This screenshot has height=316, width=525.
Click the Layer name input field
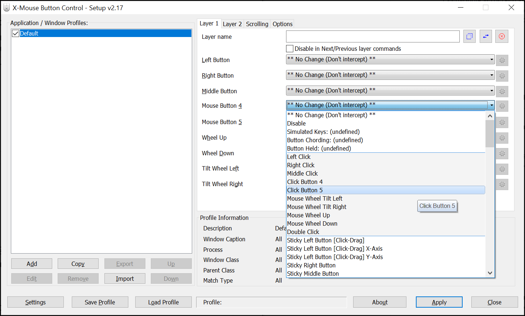tap(373, 36)
